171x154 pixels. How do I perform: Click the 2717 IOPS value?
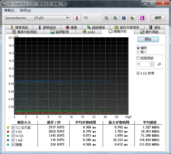56,127
